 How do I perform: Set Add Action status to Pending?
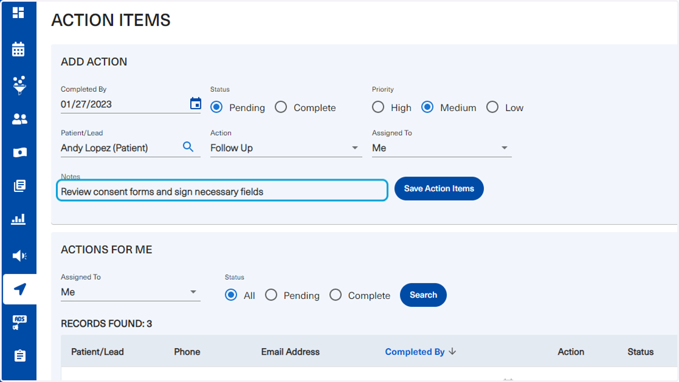(x=216, y=107)
